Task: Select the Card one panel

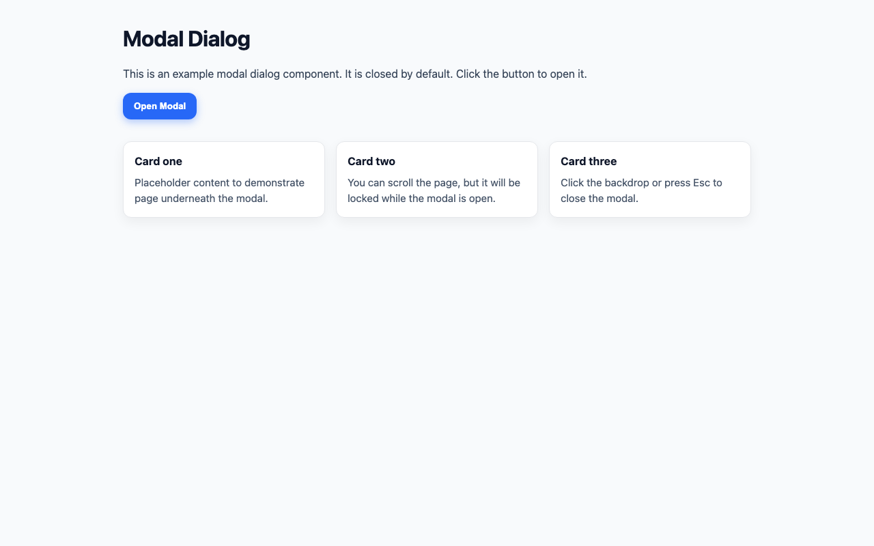Action: pyautogui.click(x=223, y=179)
